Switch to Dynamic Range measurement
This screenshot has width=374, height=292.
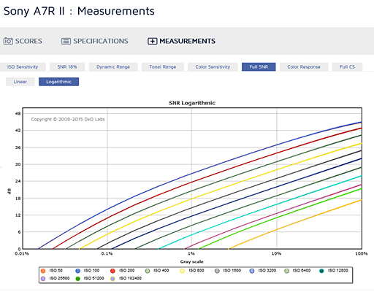(x=113, y=67)
